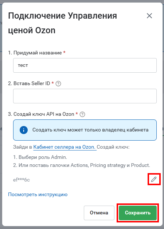The width and height of the screenshot is (164, 229).
Task: Select the masked key text ef***6c
Action: pos(22,180)
